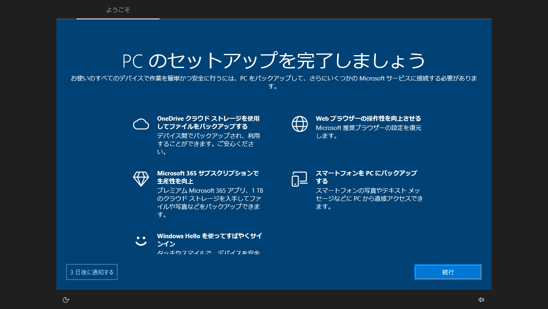
Task: Click the smartphone backup device icon
Action: (x=300, y=179)
